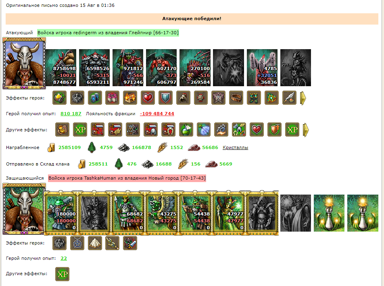Select the unit thumbnail with 8758698 troops

(x=61, y=68)
